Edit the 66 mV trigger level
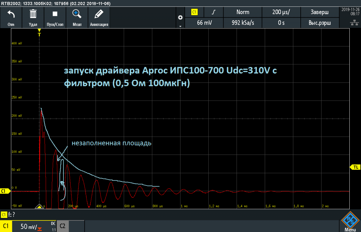 pyautogui.click(x=204, y=23)
